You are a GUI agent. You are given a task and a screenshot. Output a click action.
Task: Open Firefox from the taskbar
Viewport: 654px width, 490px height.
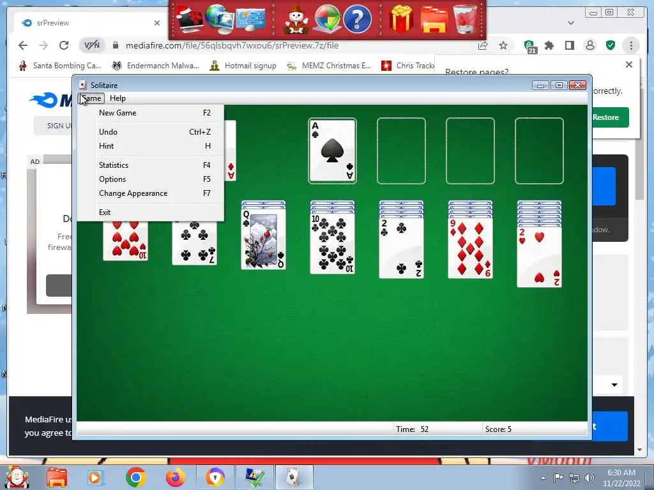(x=175, y=477)
